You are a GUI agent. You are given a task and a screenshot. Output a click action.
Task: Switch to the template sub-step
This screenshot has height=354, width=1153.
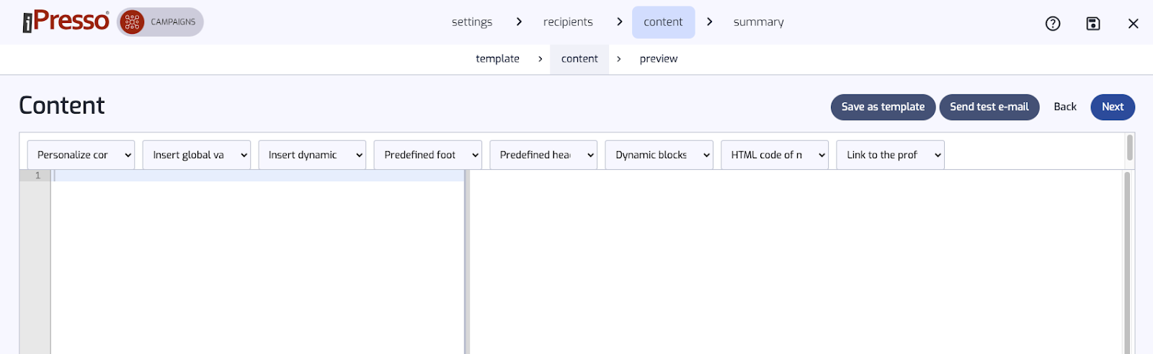click(x=497, y=59)
